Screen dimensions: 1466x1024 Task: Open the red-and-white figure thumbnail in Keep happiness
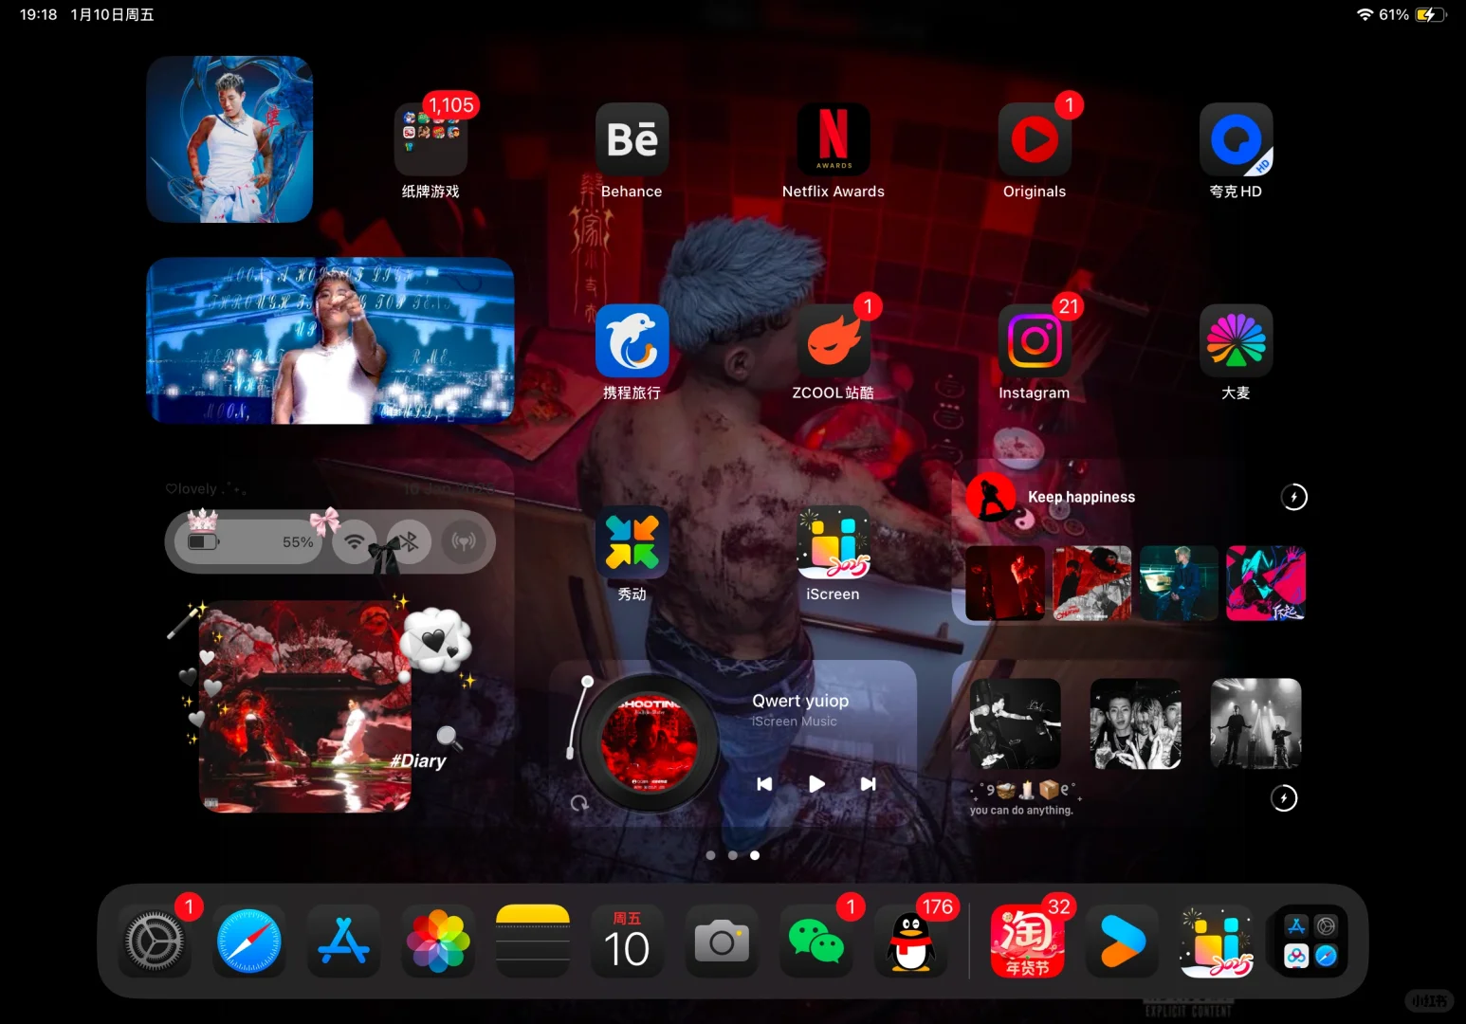1092,583
